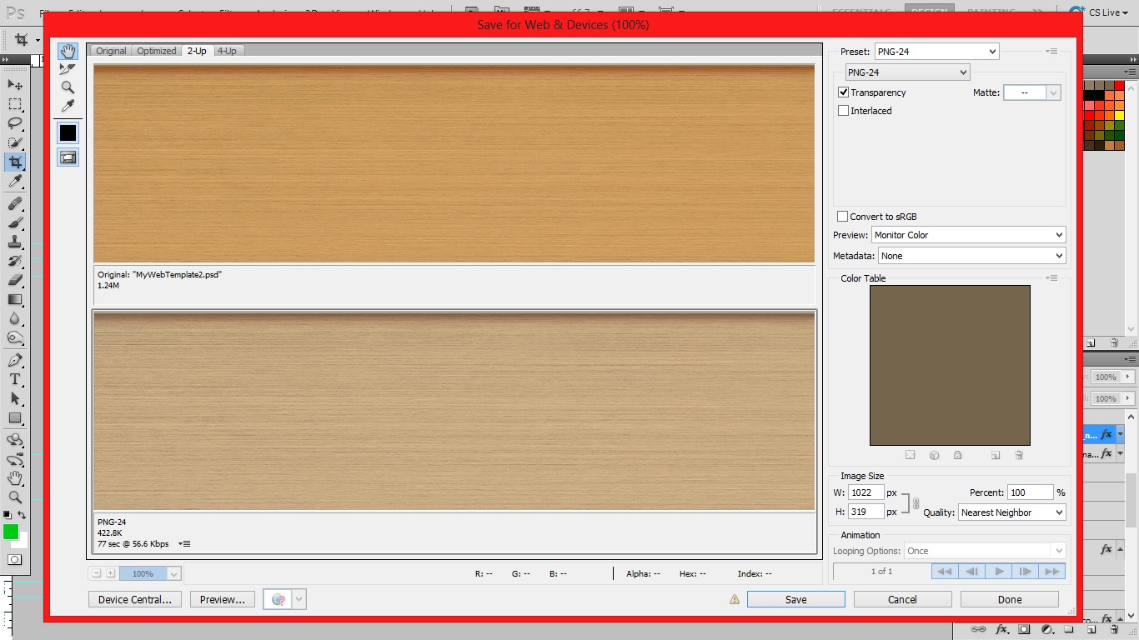Switch to the Original tab

111,51
